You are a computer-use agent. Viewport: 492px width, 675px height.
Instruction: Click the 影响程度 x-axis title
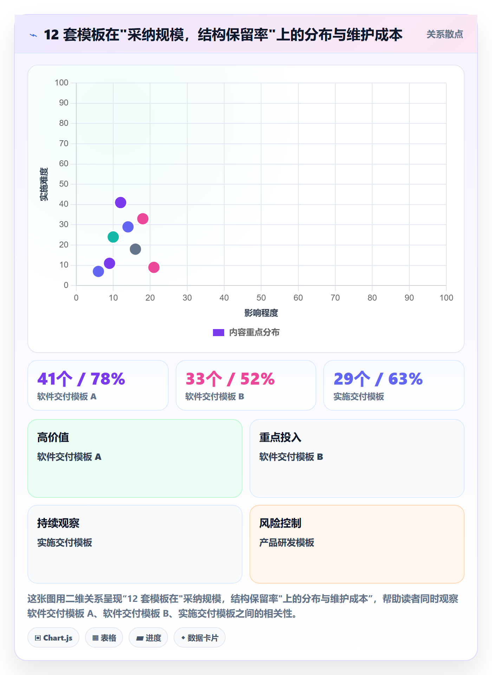pyautogui.click(x=261, y=313)
